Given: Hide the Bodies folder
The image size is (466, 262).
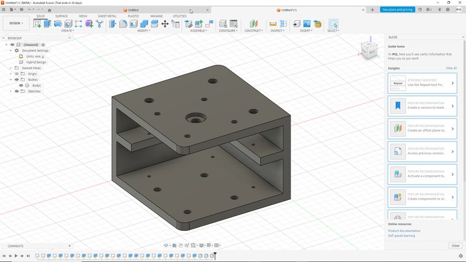Looking at the screenshot, I should click(17, 80).
